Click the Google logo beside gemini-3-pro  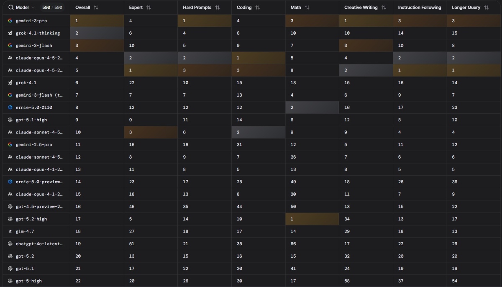[x=10, y=20]
